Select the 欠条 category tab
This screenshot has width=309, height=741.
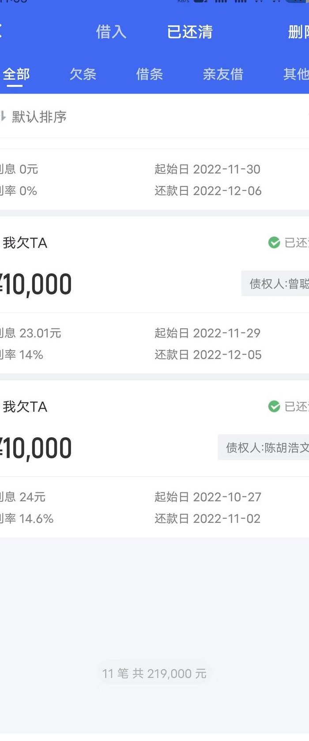(x=83, y=74)
